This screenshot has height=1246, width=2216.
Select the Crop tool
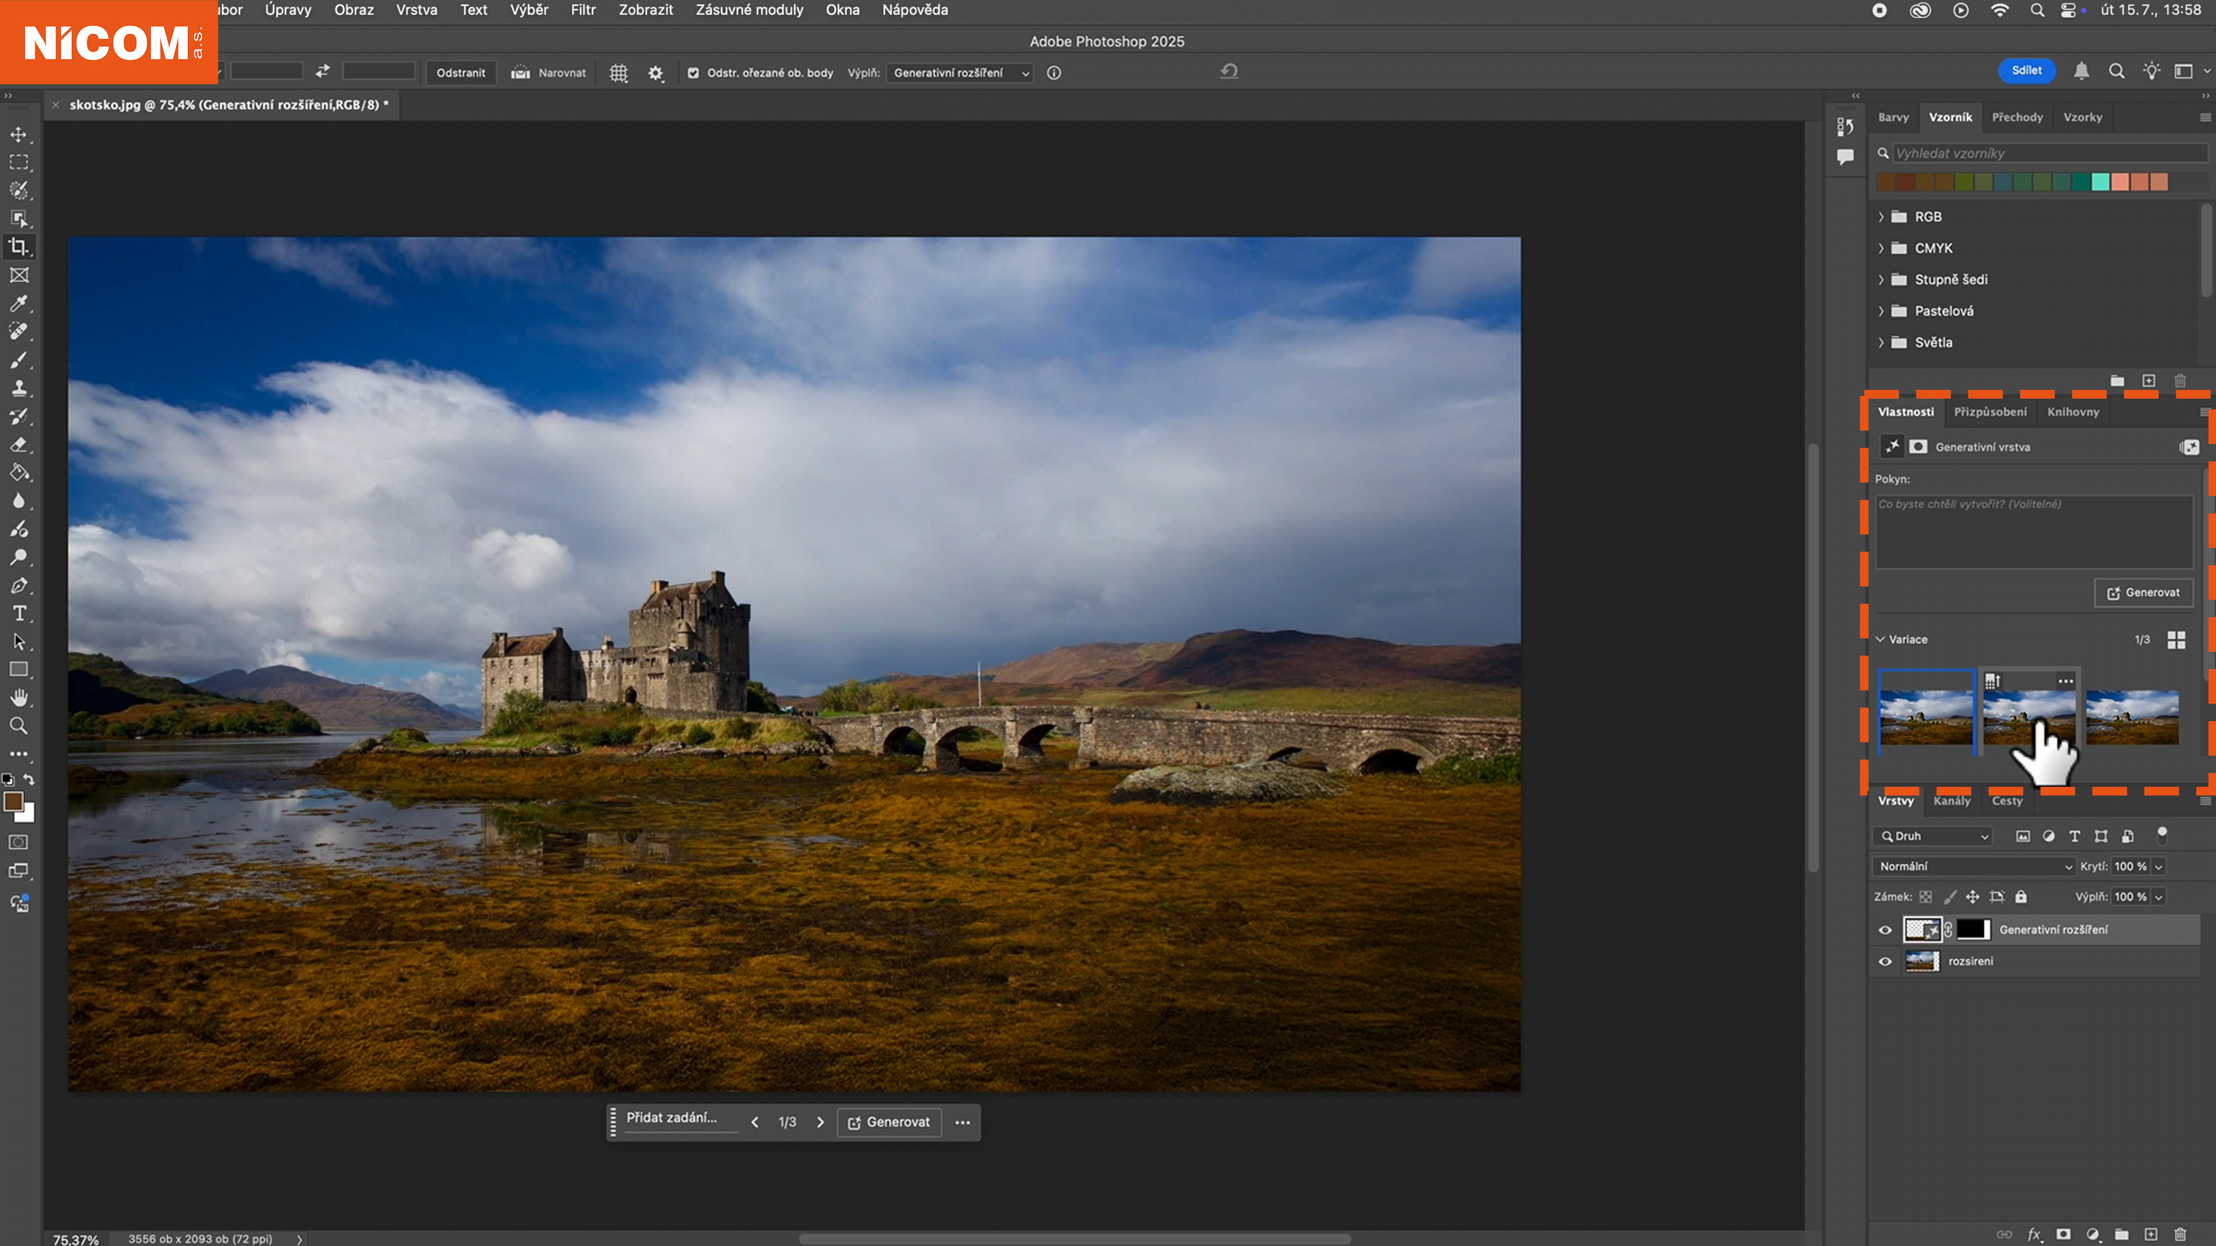pyautogui.click(x=18, y=247)
